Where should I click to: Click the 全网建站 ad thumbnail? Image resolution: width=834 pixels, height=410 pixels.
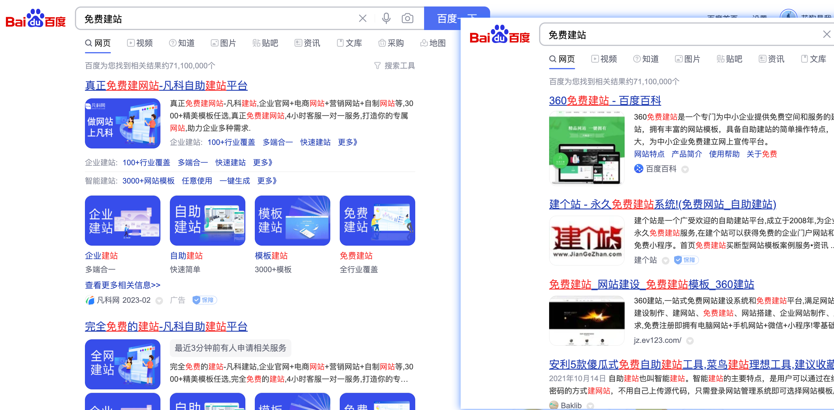[x=122, y=364]
